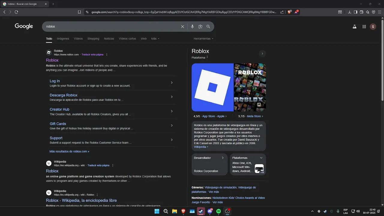Bookmark this page icon
The height and width of the screenshot is (216, 384).
pyautogui.click(x=79, y=12)
